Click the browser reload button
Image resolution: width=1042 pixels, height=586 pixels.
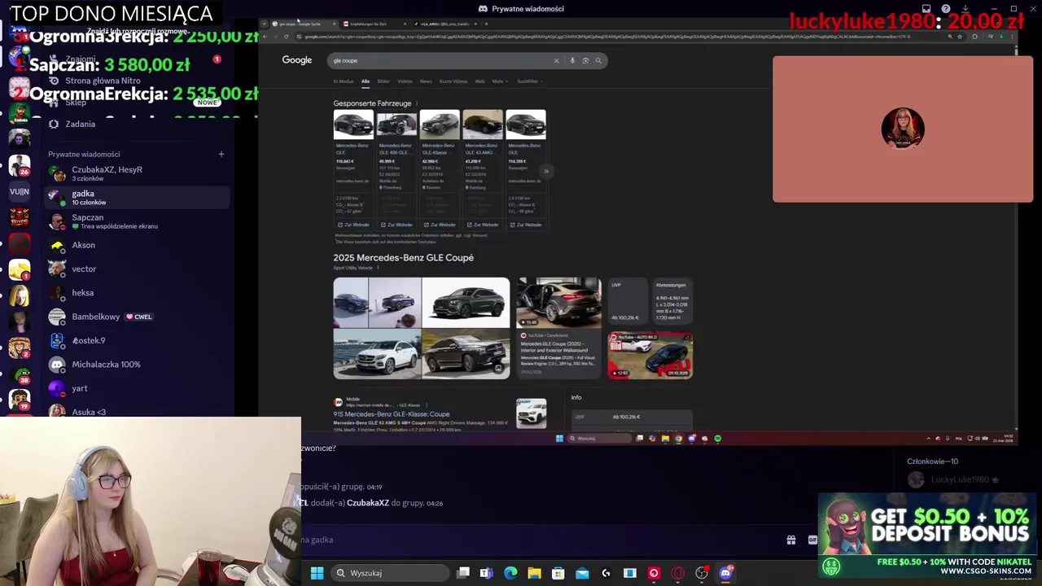coord(286,36)
